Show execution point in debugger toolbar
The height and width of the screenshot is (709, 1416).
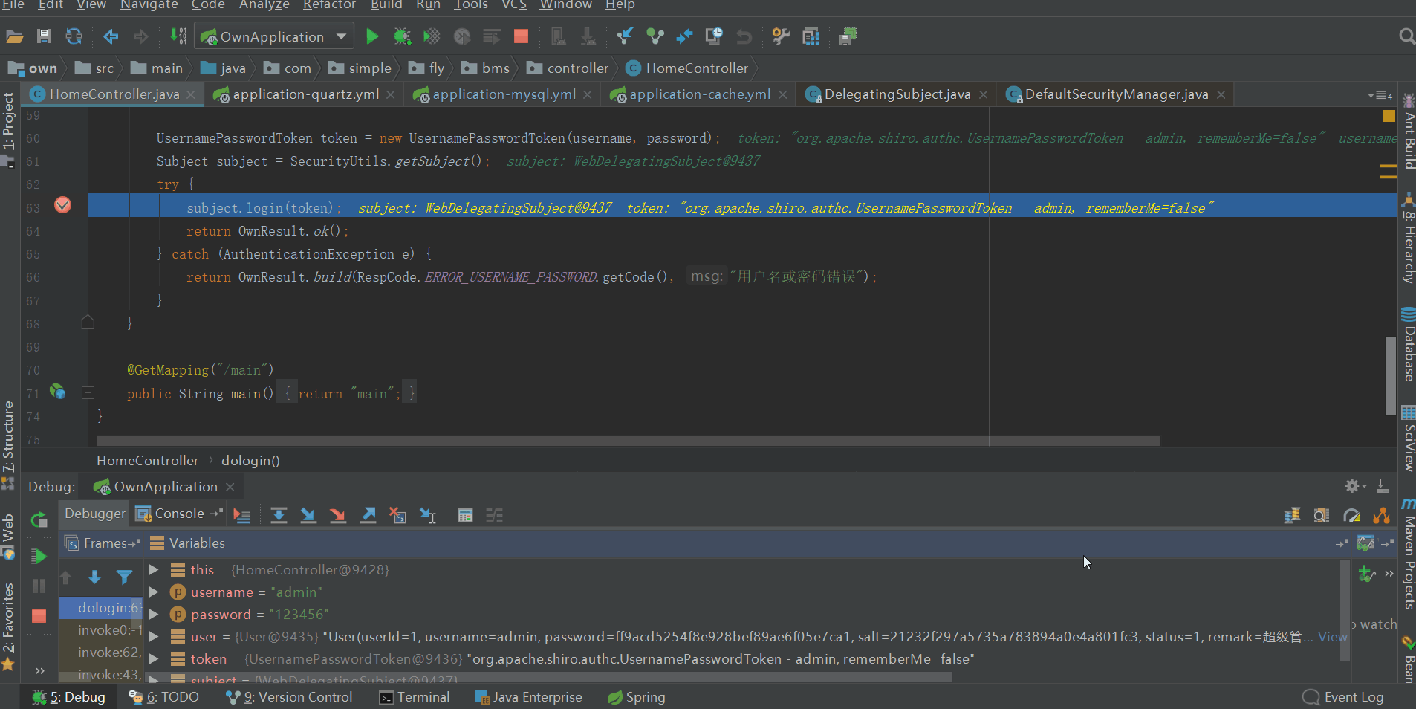pos(241,515)
